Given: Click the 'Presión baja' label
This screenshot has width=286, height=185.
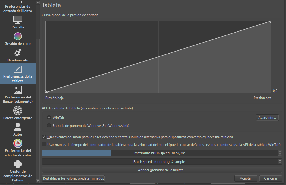Looking at the screenshot, I should [x=54, y=98].
